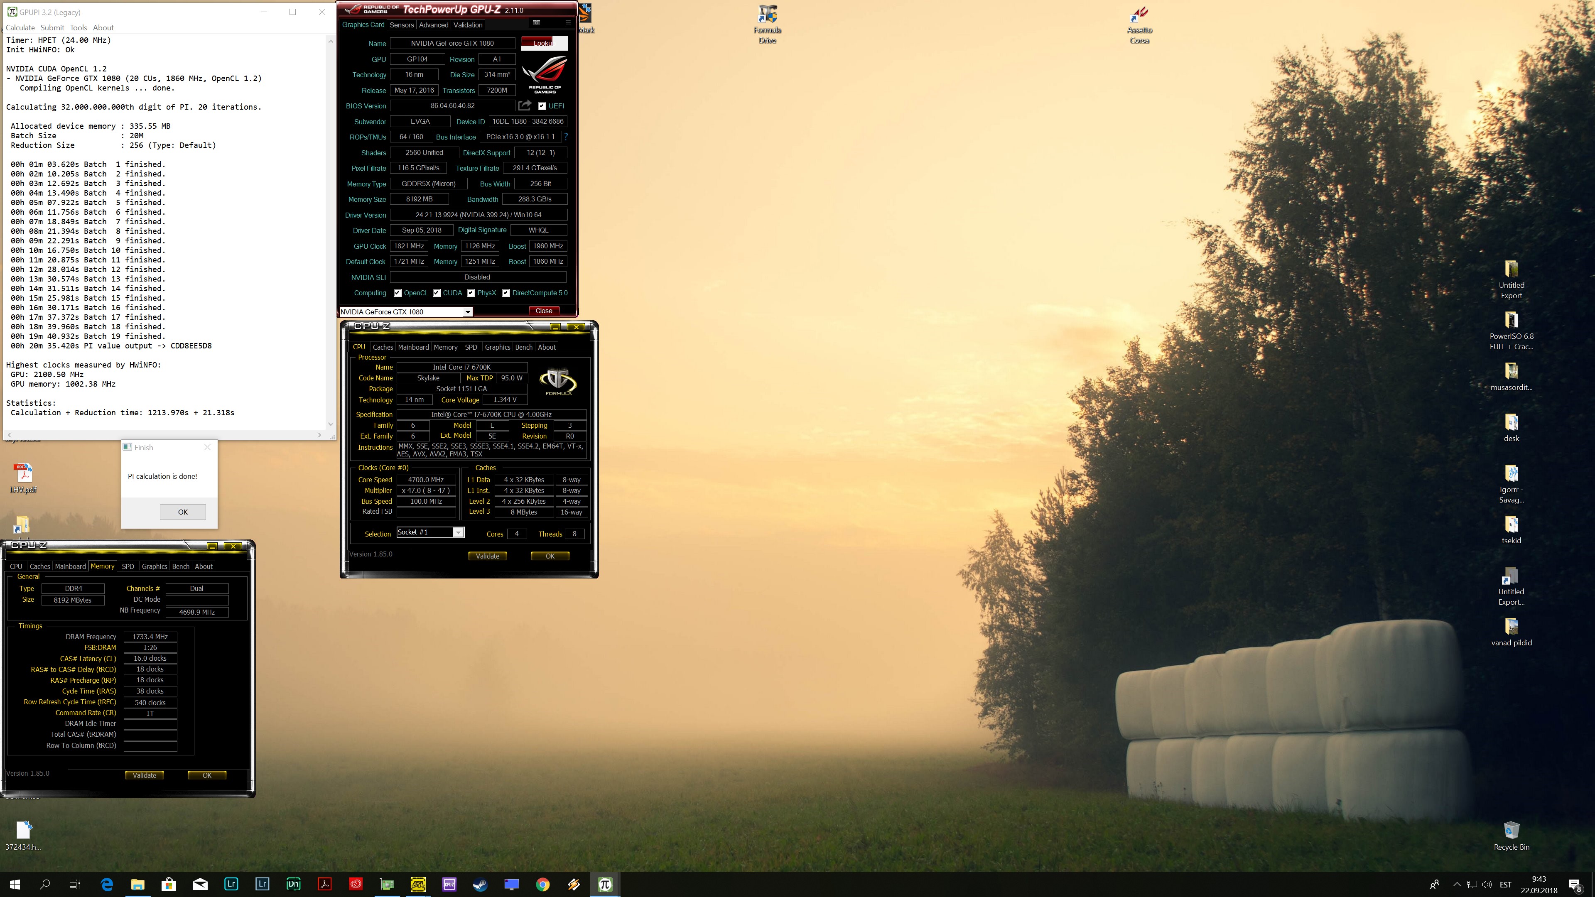Click the red Close button in GPU-Z
The width and height of the screenshot is (1595, 897).
[544, 311]
